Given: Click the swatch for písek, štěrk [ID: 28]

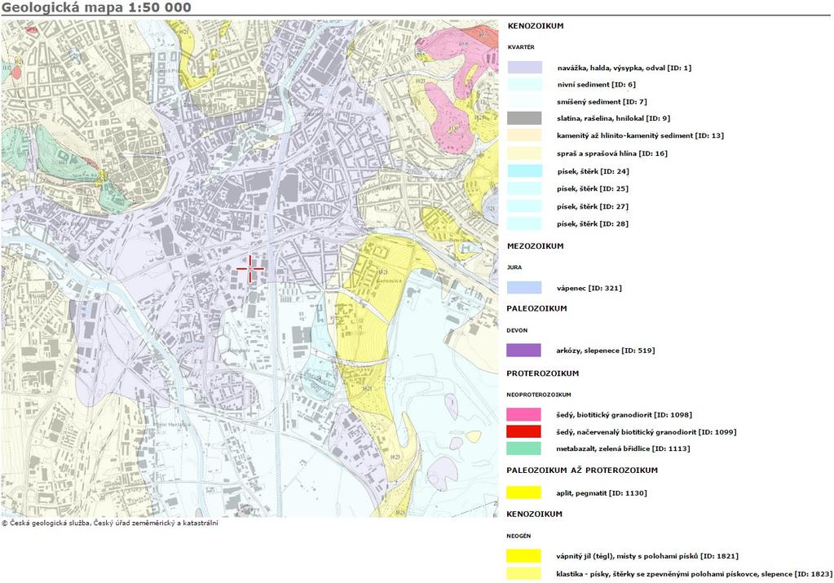Looking at the screenshot, I should (524, 224).
